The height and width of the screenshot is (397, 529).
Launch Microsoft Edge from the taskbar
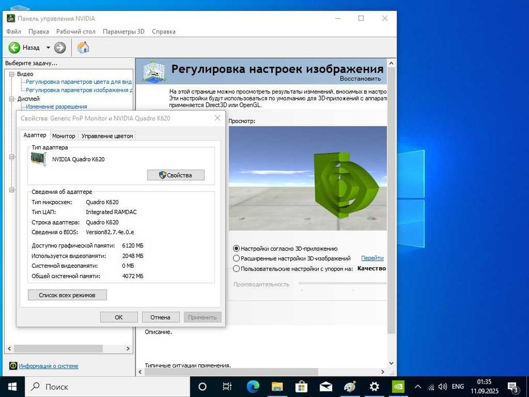point(253,387)
